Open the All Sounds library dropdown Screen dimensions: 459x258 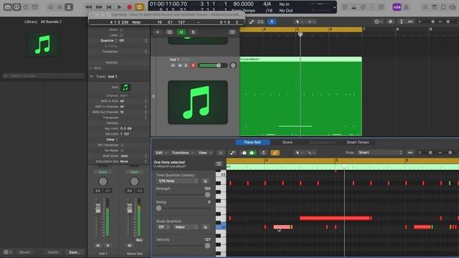(51, 21)
